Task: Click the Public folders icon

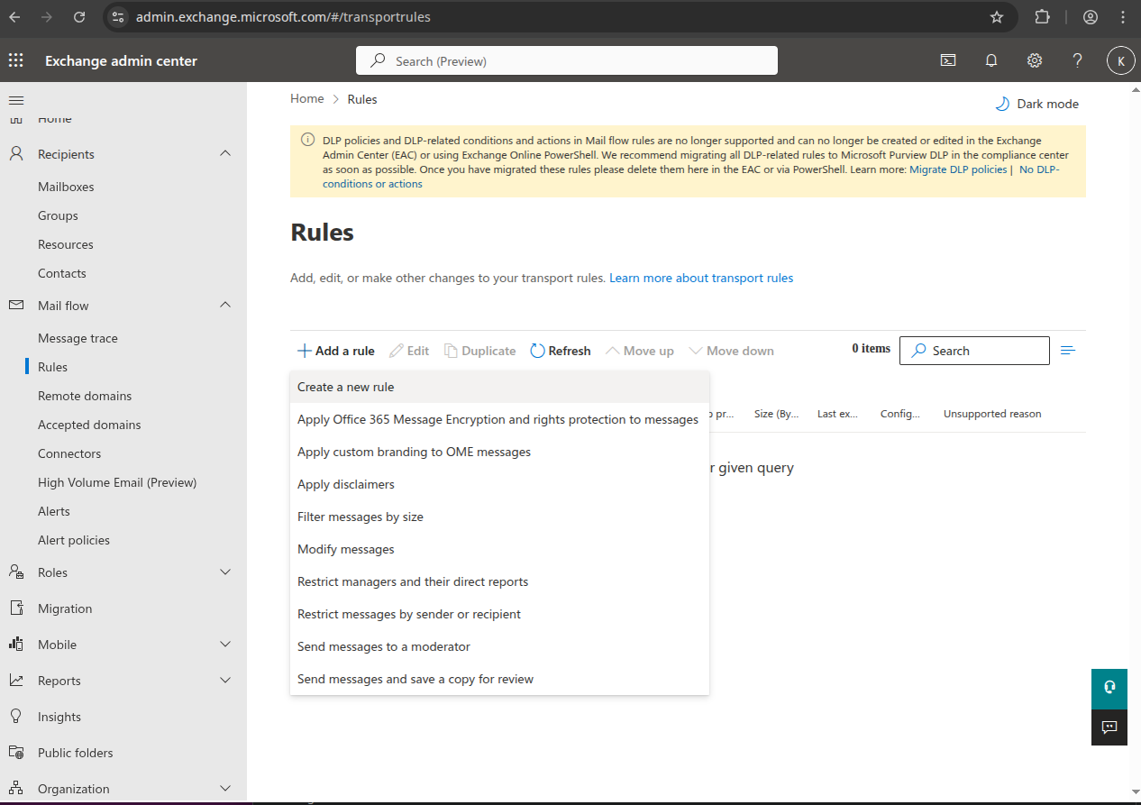Action: click(x=16, y=753)
